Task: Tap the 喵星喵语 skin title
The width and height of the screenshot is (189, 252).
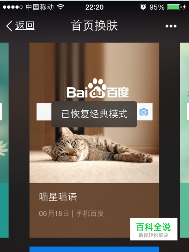Action: pos(58,197)
